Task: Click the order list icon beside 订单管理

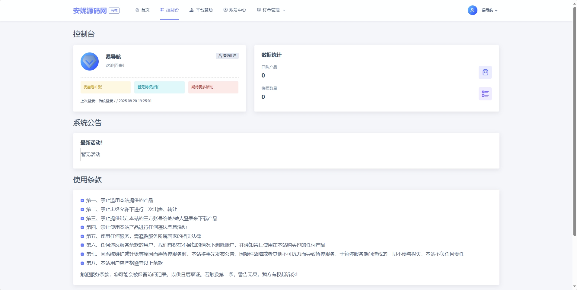Action: 259,10
